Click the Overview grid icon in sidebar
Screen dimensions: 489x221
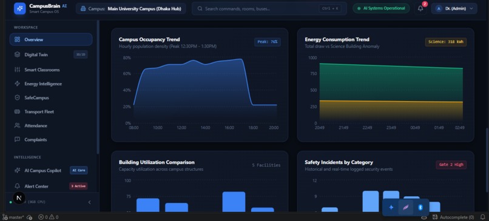tap(18, 39)
